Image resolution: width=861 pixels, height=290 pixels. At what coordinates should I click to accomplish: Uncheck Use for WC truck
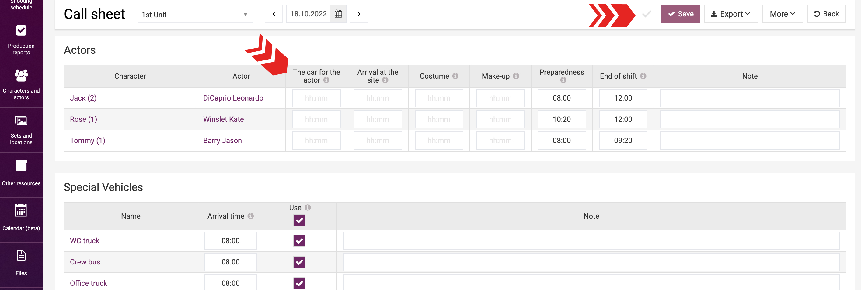299,241
